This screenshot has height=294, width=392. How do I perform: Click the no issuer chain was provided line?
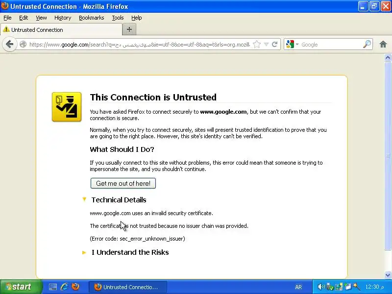click(x=169, y=226)
